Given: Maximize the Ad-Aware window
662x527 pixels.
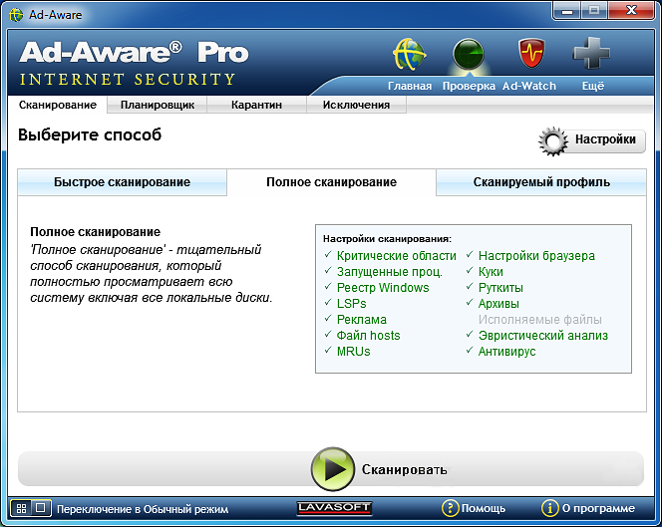Looking at the screenshot, I should pyautogui.click(x=594, y=11).
